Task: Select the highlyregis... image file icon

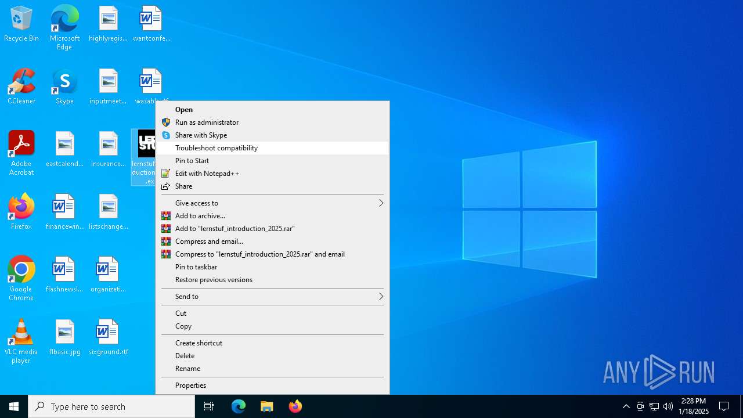Action: [108, 24]
